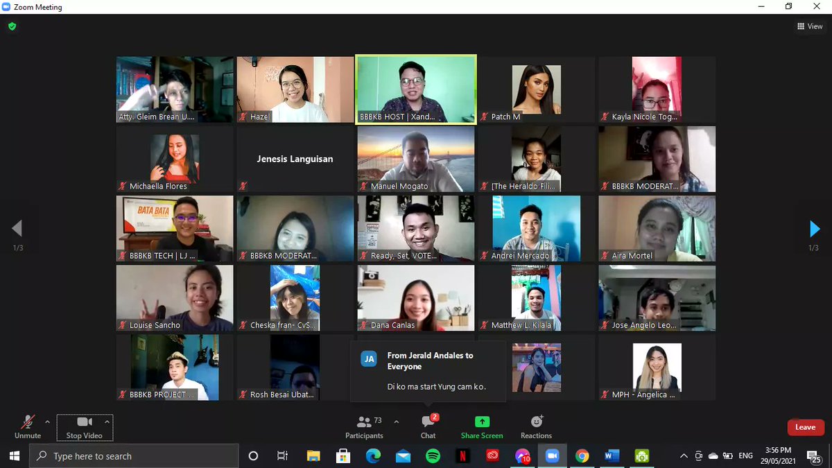Open the View layout menu
The width and height of the screenshot is (832, 468).
click(x=810, y=26)
